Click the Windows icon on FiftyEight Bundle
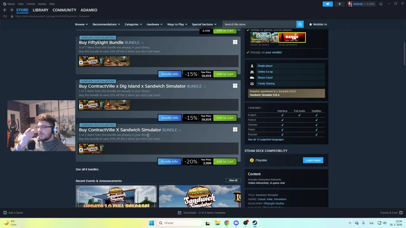 [235, 42]
